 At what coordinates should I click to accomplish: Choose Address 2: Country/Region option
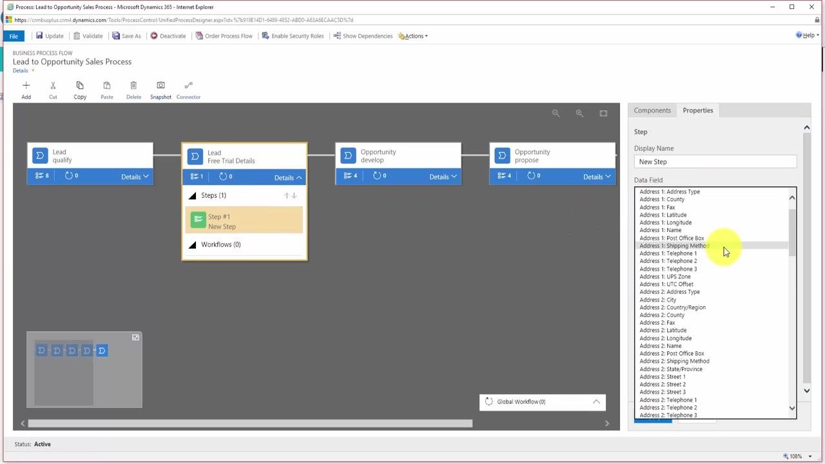[712, 307]
